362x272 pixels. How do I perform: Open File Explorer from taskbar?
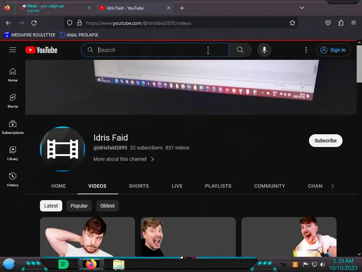[119, 265]
